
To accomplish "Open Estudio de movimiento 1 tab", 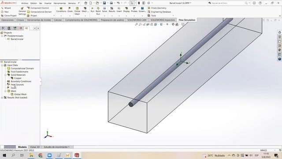I will pos(57,147).
